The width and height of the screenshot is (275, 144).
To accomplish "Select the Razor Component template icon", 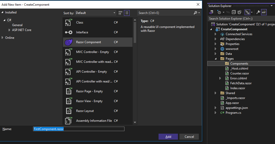I will pyautogui.click(x=68, y=42).
